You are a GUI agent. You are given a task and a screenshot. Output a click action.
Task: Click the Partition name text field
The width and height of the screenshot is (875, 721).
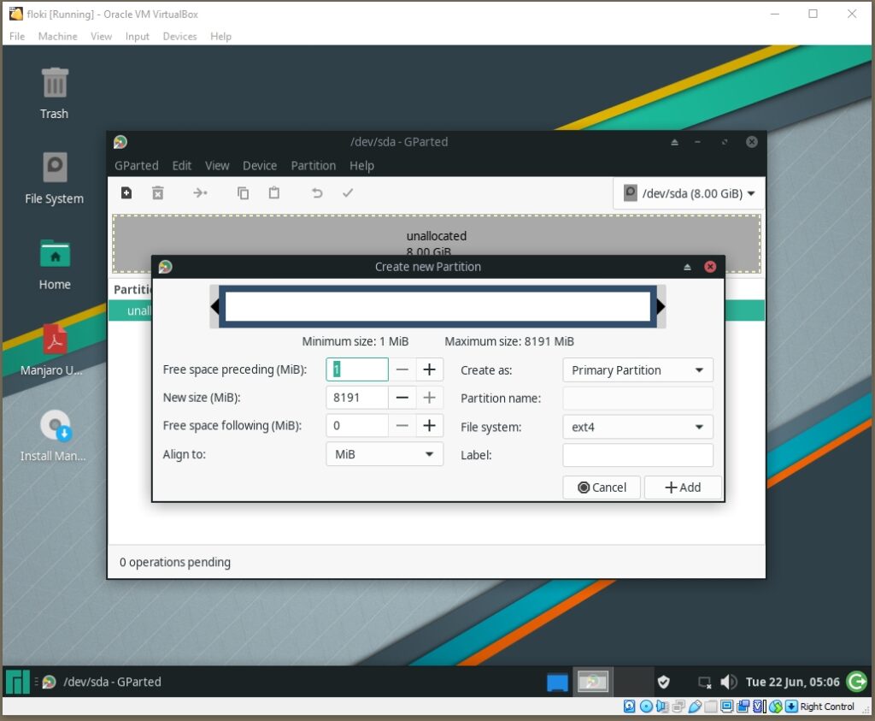point(637,399)
